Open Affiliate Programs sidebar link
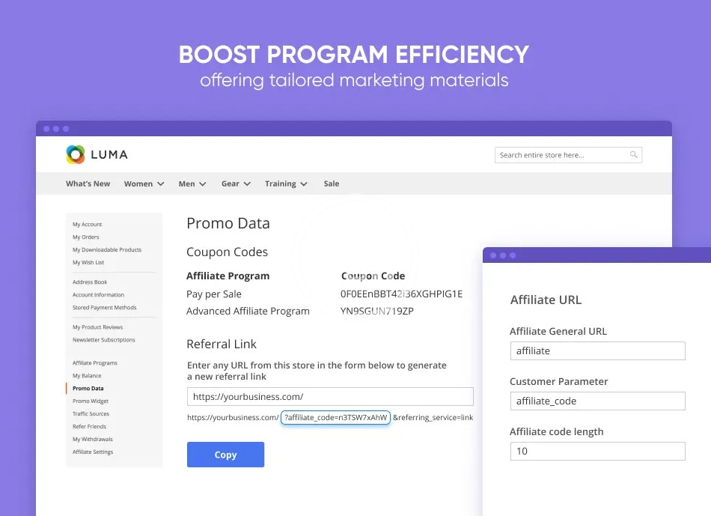The image size is (711, 516). coord(95,363)
